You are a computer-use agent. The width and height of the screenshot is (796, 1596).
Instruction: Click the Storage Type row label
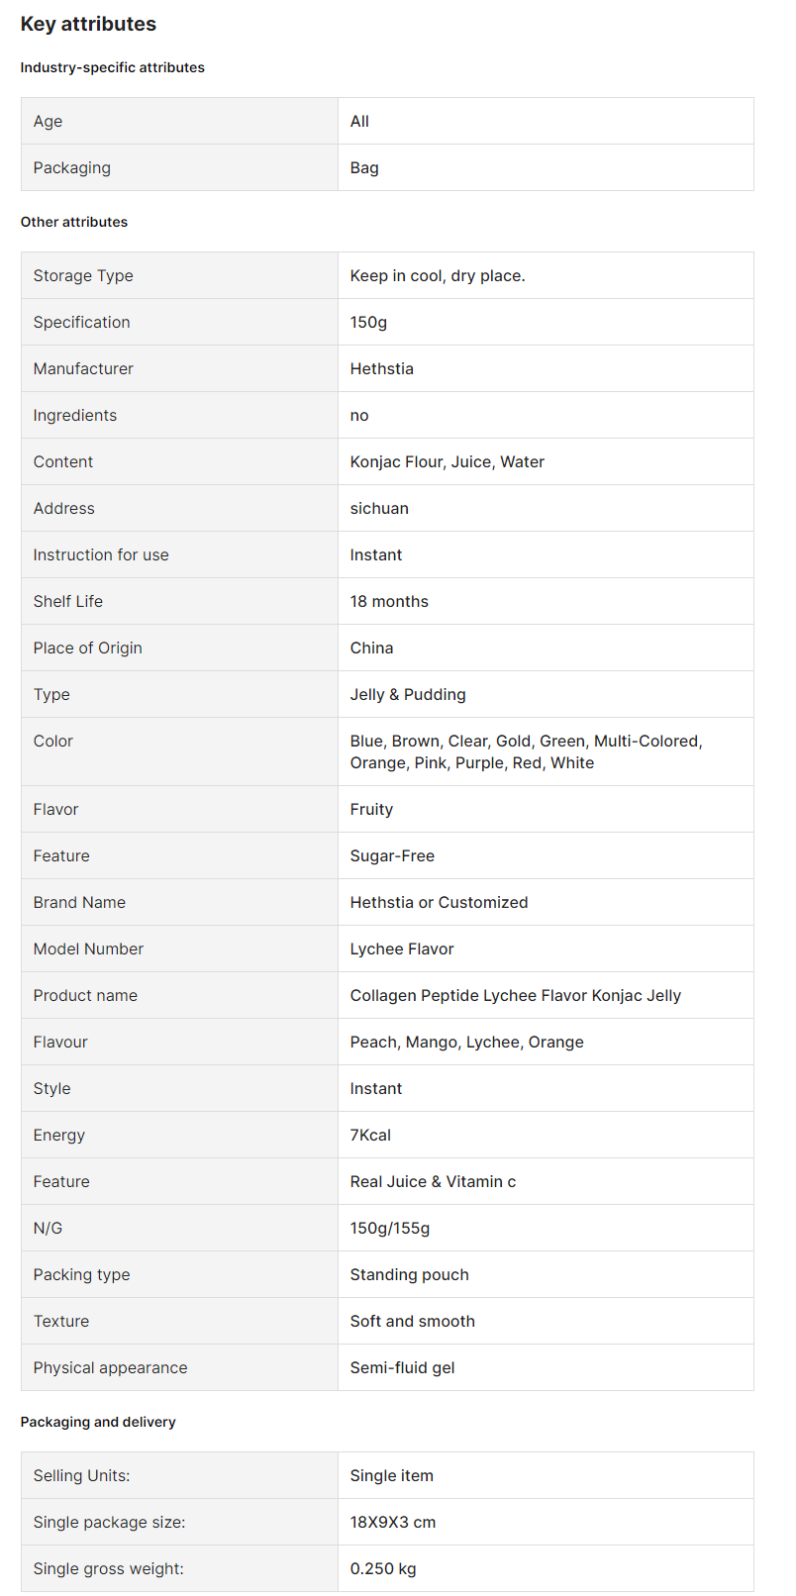83,276
